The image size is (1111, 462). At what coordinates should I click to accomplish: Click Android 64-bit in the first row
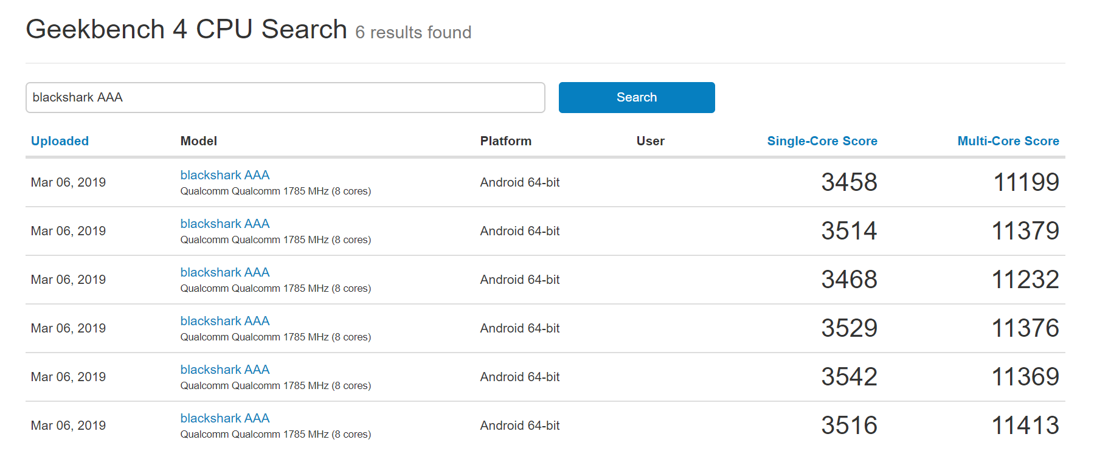[x=520, y=182]
